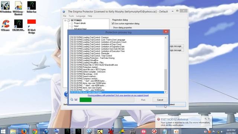Select log line 'Loading Trial Control - Common'
The width and height of the screenshot is (238, 134).
point(117,37)
